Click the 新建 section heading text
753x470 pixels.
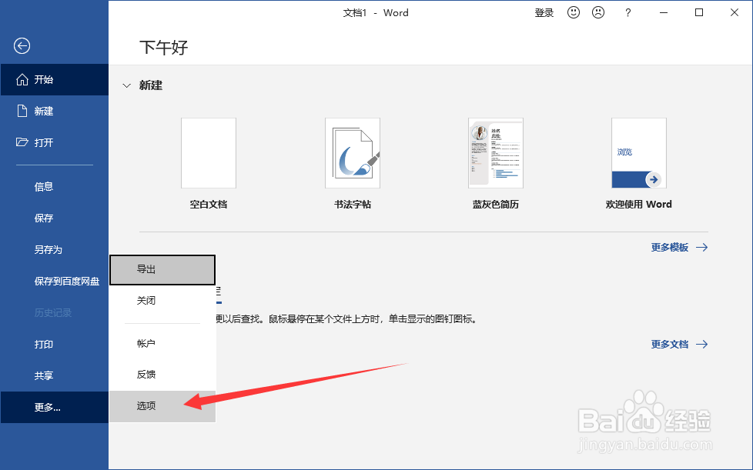point(151,86)
